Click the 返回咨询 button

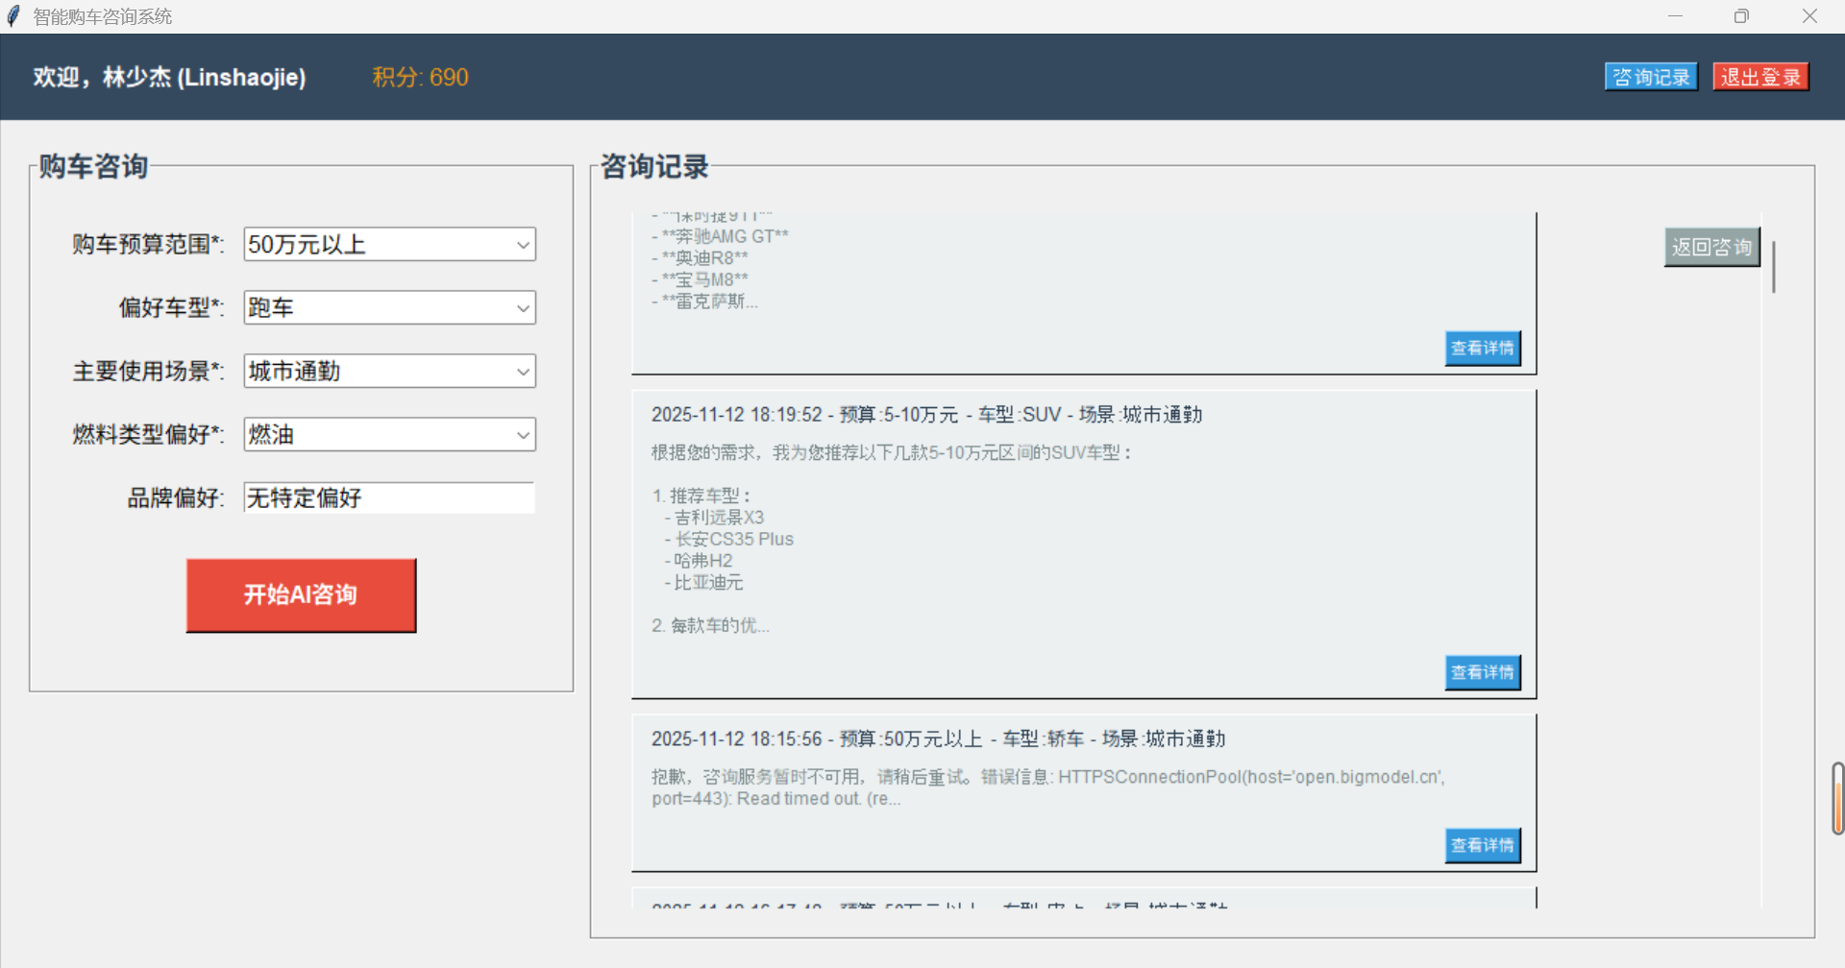pyautogui.click(x=1711, y=247)
